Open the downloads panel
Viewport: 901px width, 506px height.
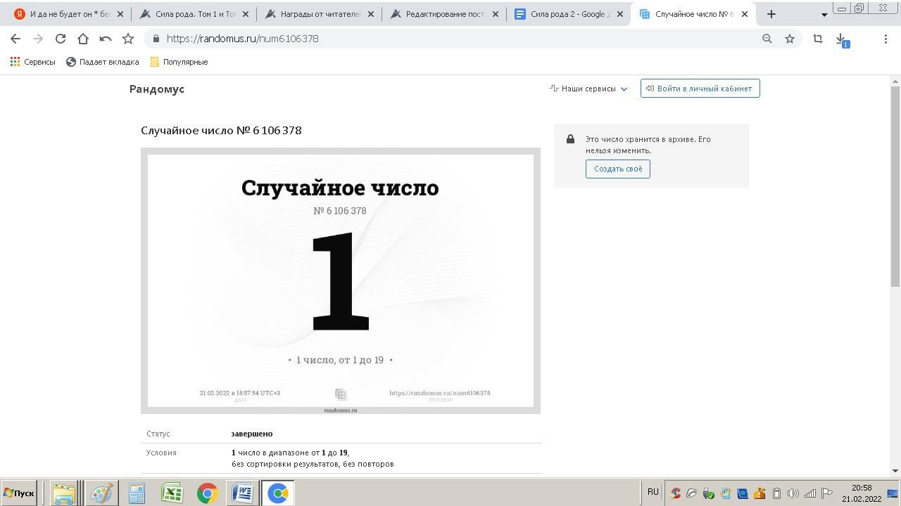tap(841, 40)
